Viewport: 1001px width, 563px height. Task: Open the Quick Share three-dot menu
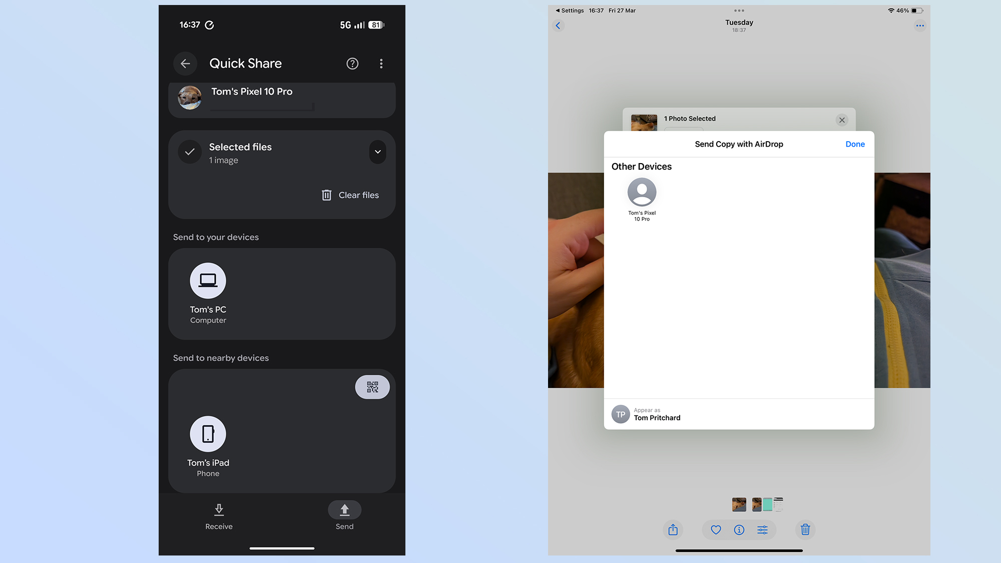pyautogui.click(x=381, y=64)
